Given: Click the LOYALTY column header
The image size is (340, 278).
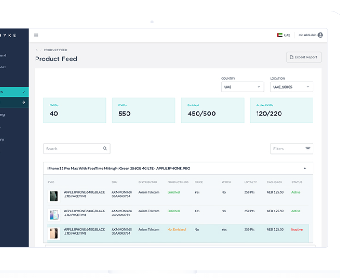Looking at the screenshot, I should (250, 182).
